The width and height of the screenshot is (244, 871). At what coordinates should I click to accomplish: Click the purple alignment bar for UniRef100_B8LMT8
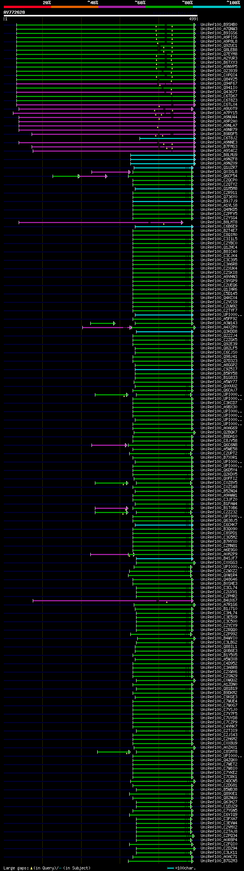[100, 222]
